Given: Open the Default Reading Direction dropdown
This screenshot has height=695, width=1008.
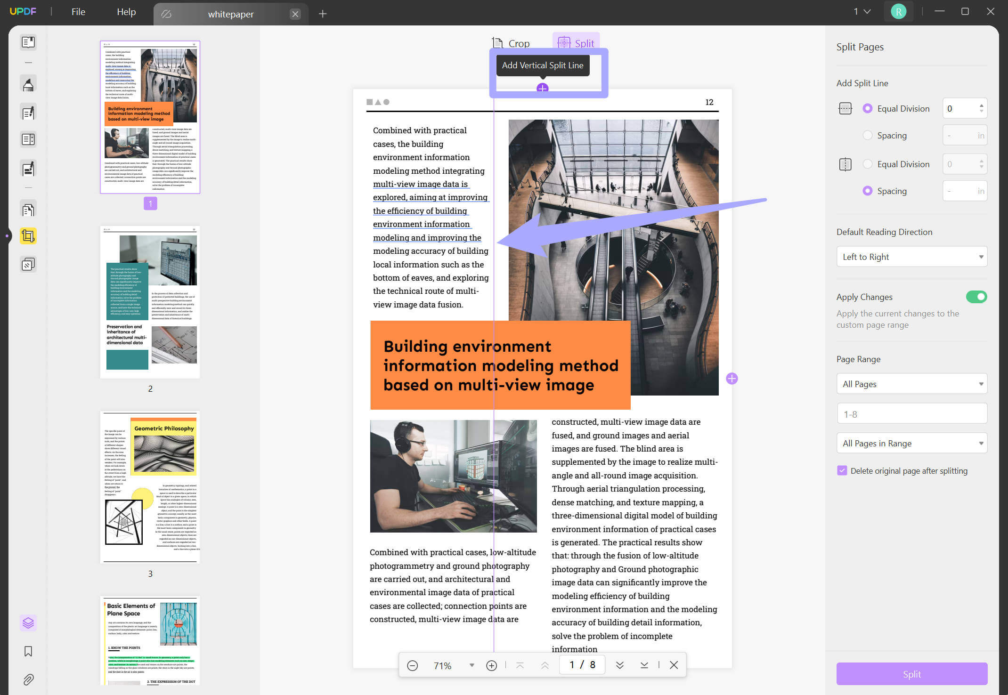Looking at the screenshot, I should [x=911, y=257].
